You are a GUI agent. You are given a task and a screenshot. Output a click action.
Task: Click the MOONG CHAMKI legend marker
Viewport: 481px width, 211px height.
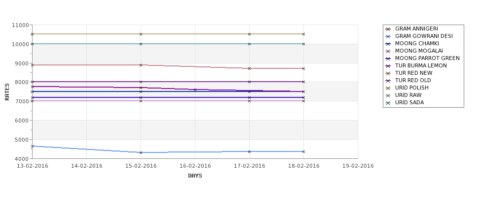click(x=388, y=44)
